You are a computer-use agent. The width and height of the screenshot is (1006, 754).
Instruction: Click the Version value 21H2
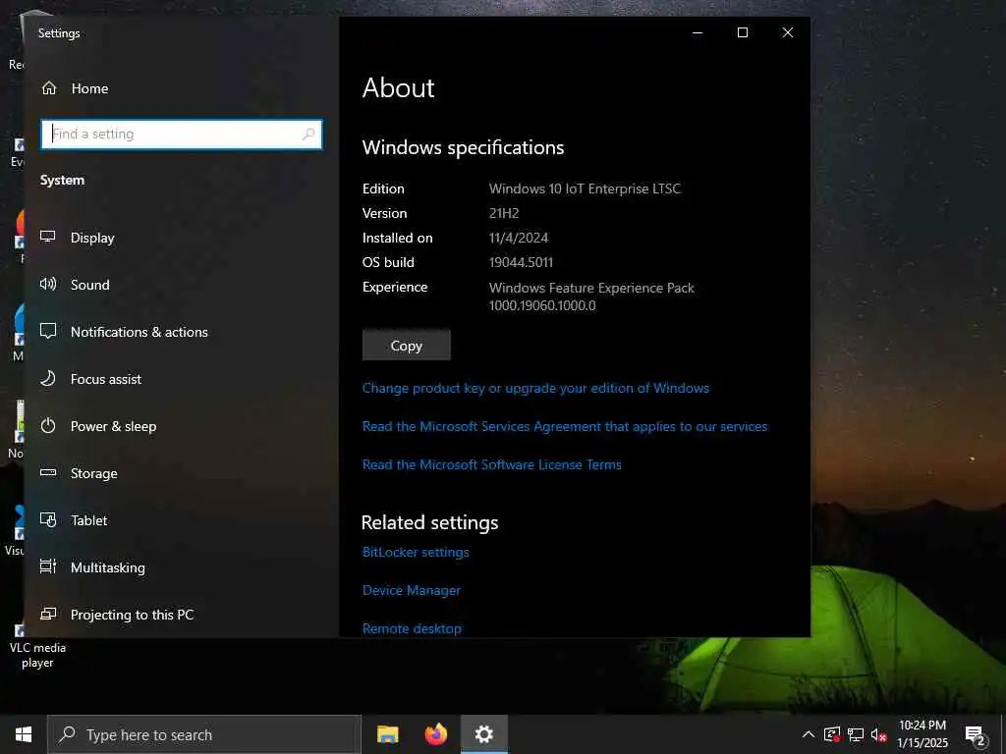pyautogui.click(x=504, y=213)
